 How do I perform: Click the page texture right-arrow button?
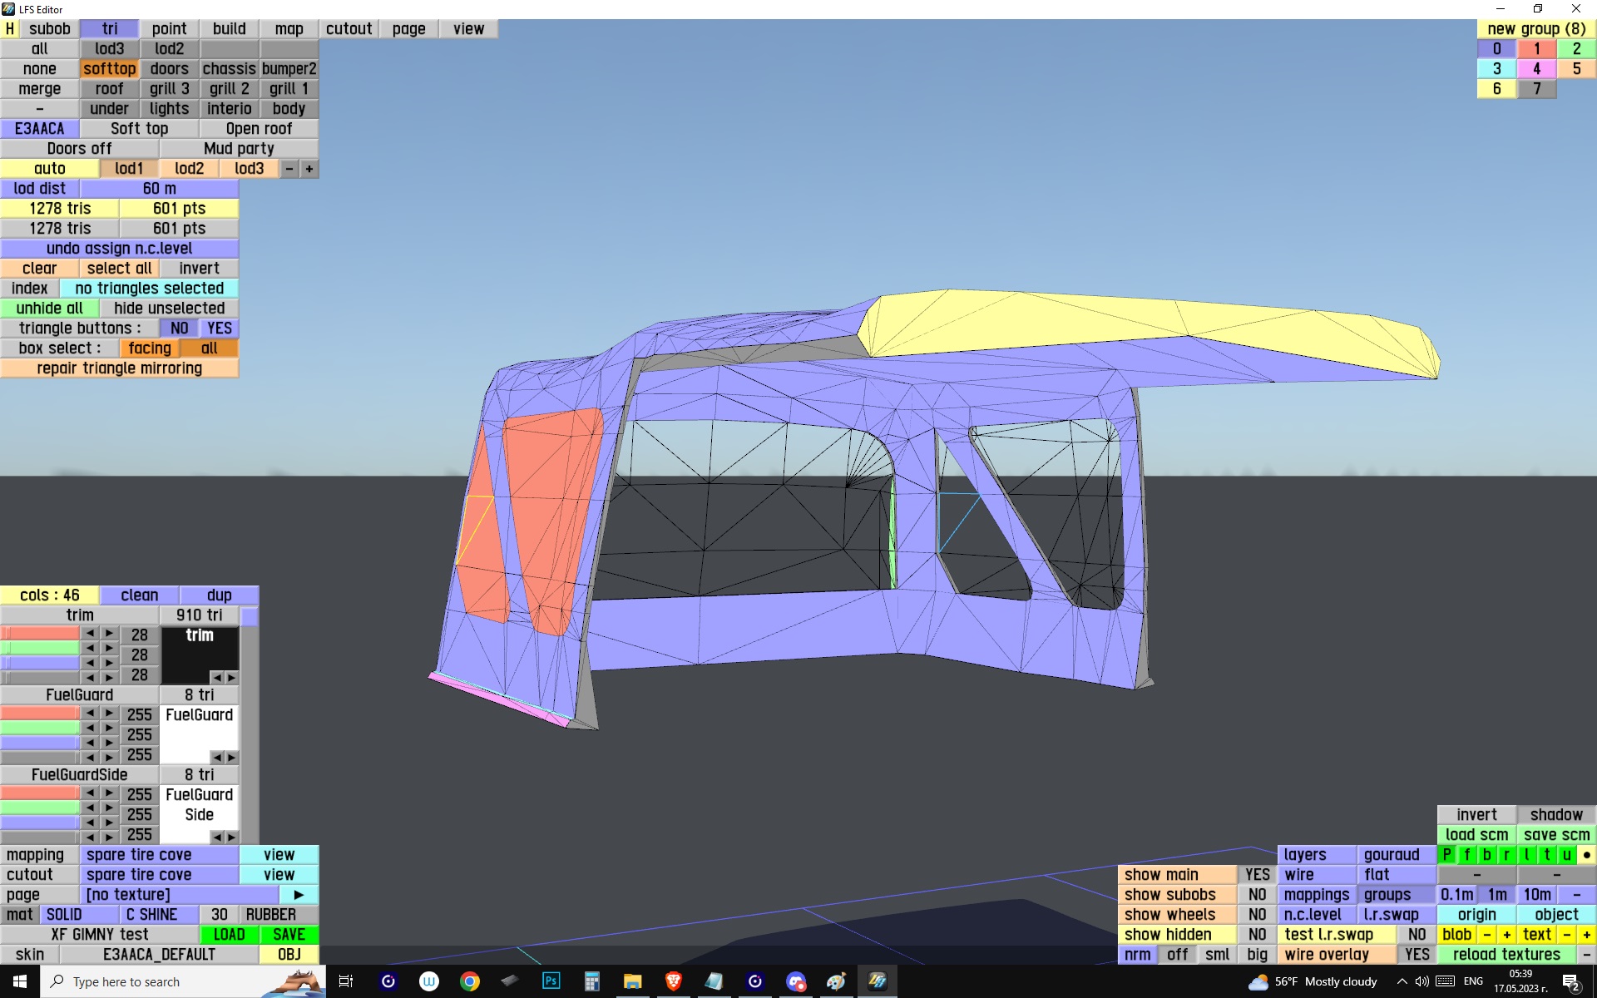click(299, 895)
